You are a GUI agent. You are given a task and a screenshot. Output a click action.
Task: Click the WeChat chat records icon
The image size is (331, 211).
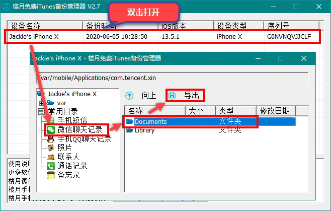(51, 130)
